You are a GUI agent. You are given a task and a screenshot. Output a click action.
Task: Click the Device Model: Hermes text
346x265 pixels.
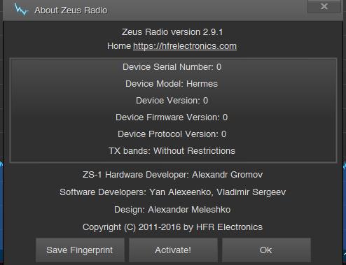pos(172,84)
